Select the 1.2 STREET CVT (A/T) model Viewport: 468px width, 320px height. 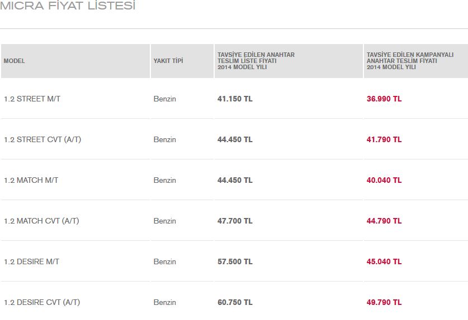coord(42,139)
